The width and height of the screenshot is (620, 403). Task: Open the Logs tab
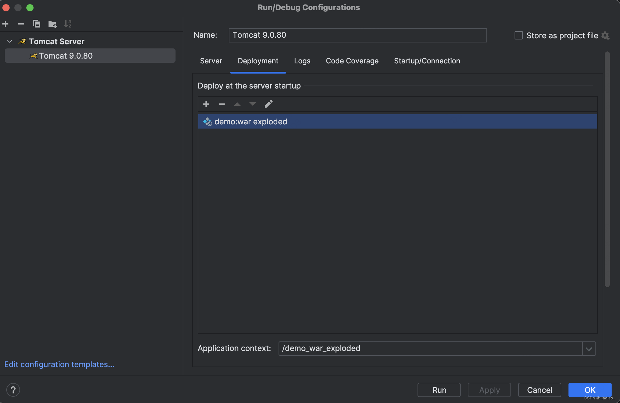(302, 61)
